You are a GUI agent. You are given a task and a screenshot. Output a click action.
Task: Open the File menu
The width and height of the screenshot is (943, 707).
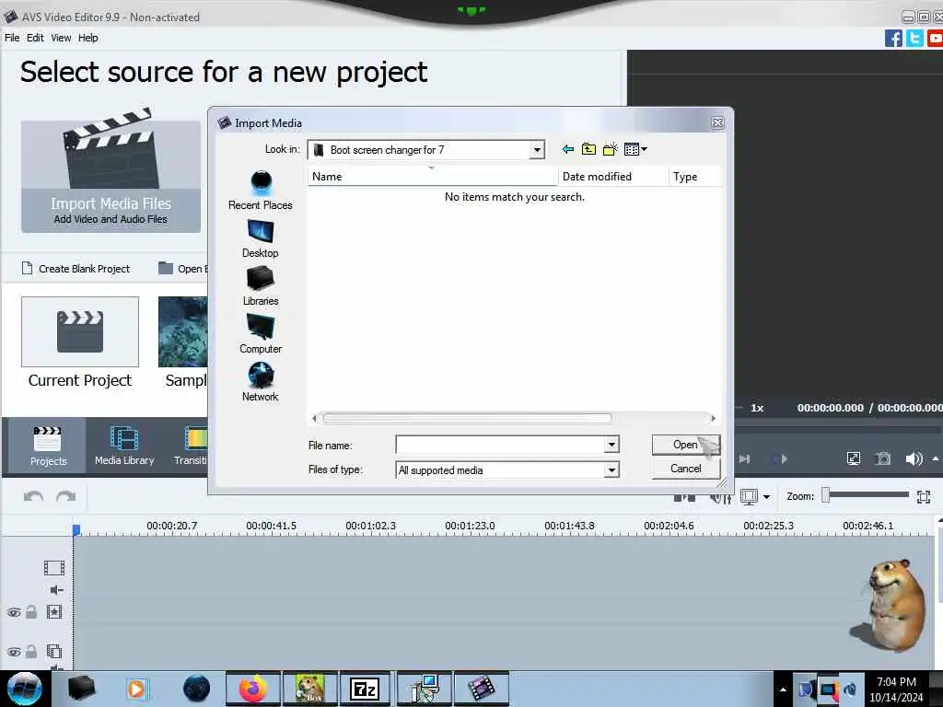tap(12, 38)
